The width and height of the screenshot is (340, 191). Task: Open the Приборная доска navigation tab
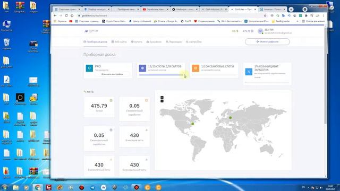pos(96,42)
